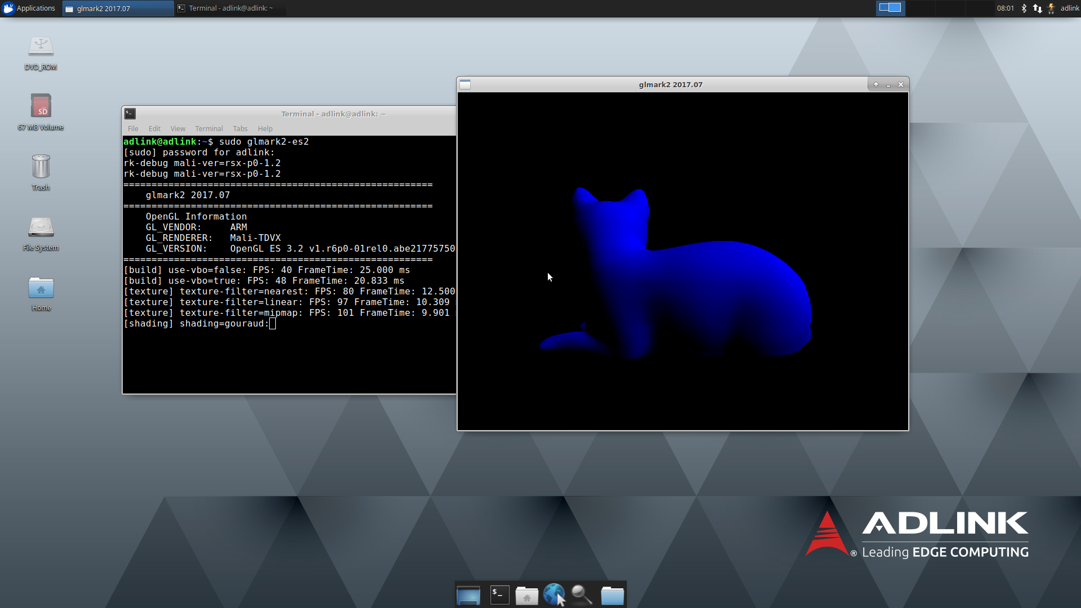Open the Terminal View menu

178,128
